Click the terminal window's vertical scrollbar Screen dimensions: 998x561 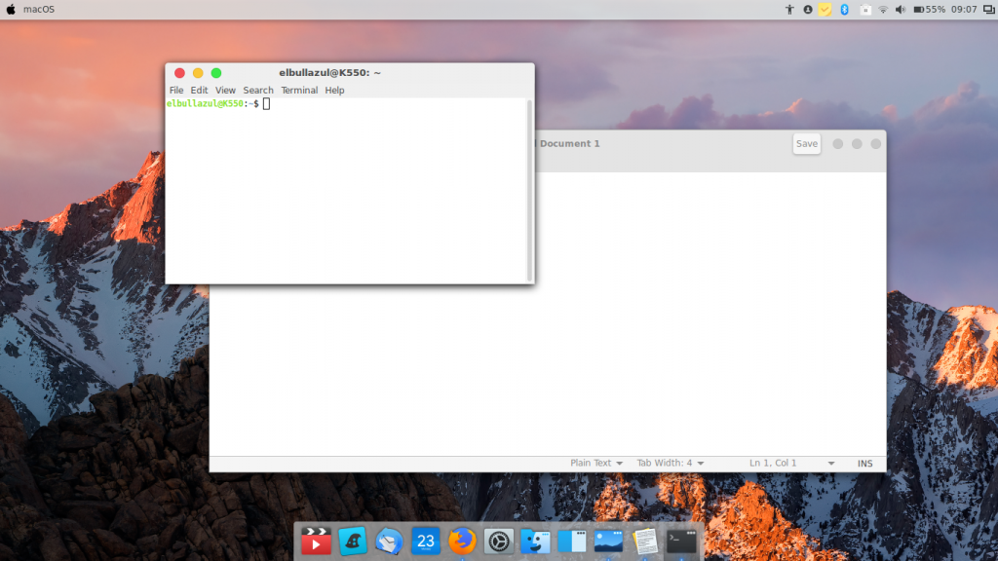[x=527, y=190]
